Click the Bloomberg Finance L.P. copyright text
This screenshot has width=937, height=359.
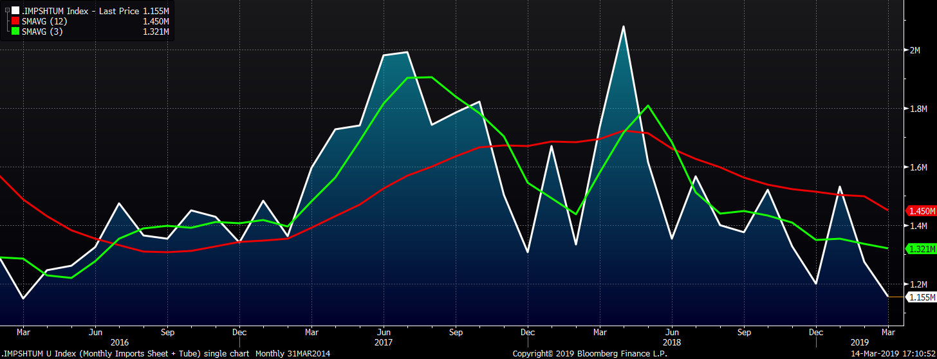[x=590, y=353]
